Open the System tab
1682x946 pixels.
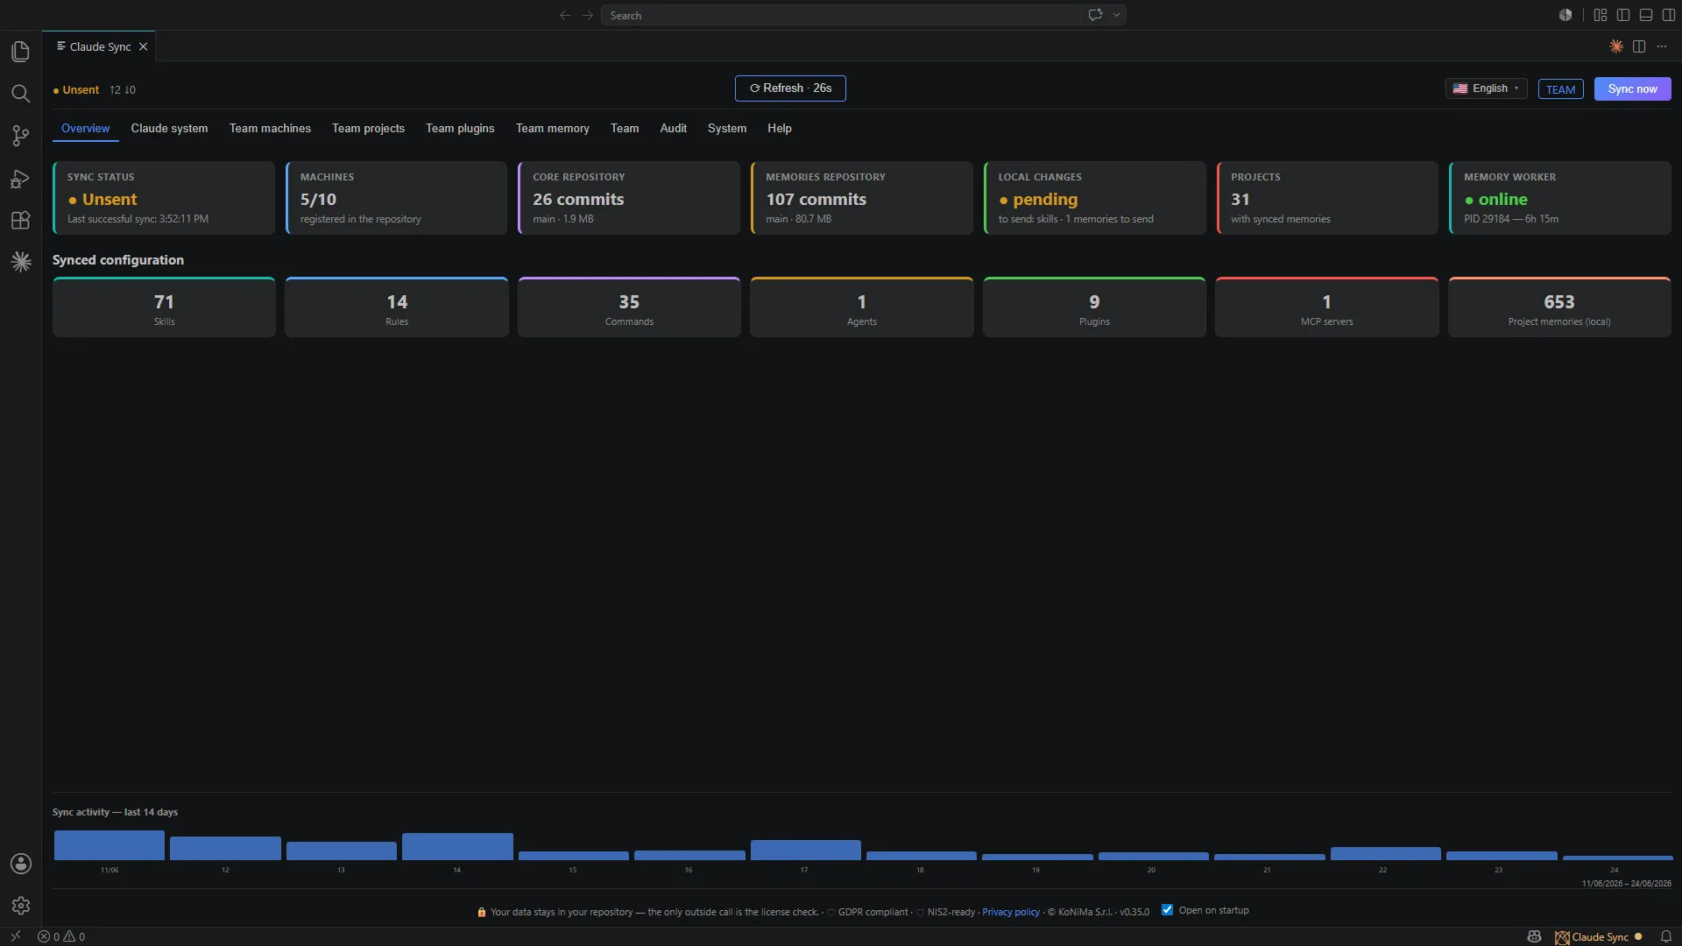727,128
